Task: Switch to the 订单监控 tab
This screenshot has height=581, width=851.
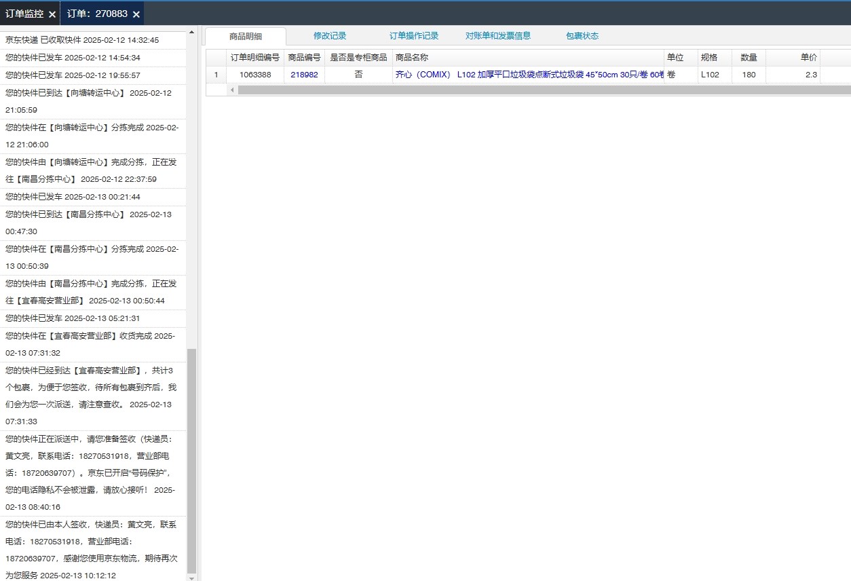Action: pos(24,14)
